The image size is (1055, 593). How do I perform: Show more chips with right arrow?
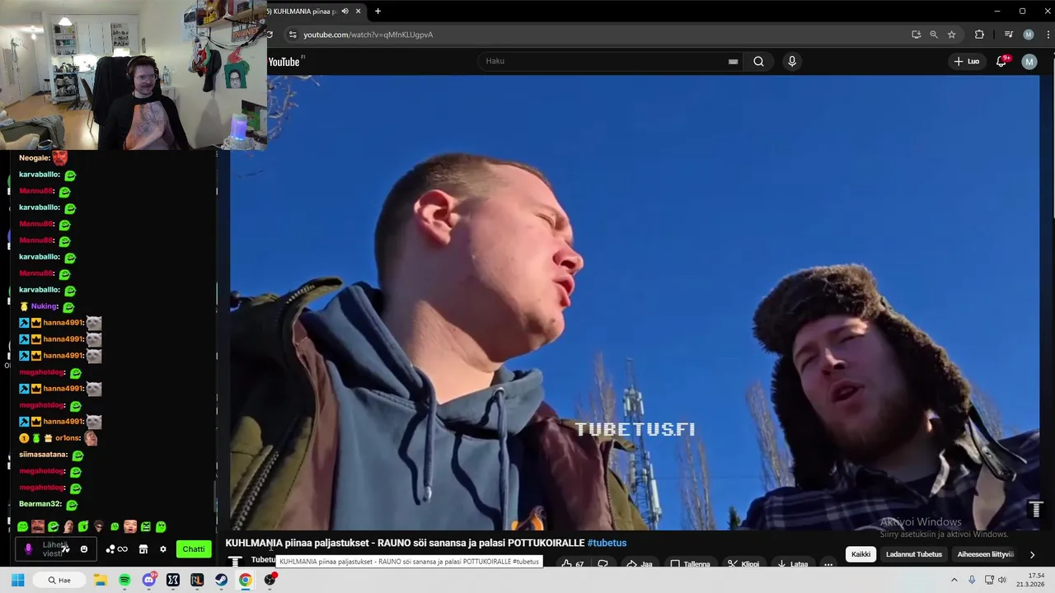[1032, 554]
